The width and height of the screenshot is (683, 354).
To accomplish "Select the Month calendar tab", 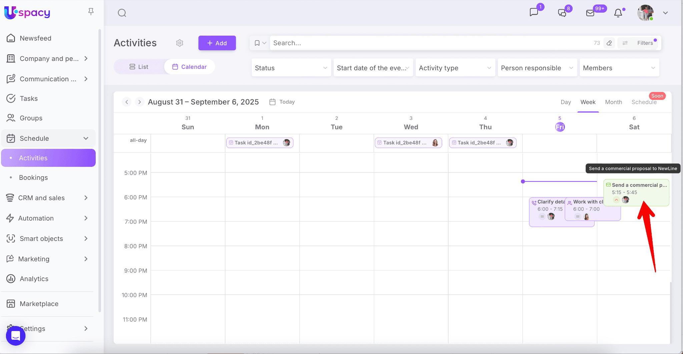I will (x=613, y=102).
